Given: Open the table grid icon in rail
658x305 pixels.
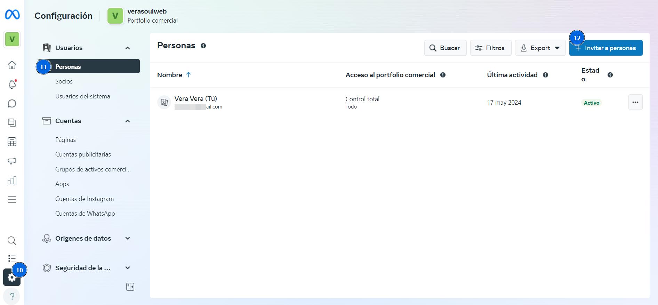Looking at the screenshot, I should tap(12, 142).
